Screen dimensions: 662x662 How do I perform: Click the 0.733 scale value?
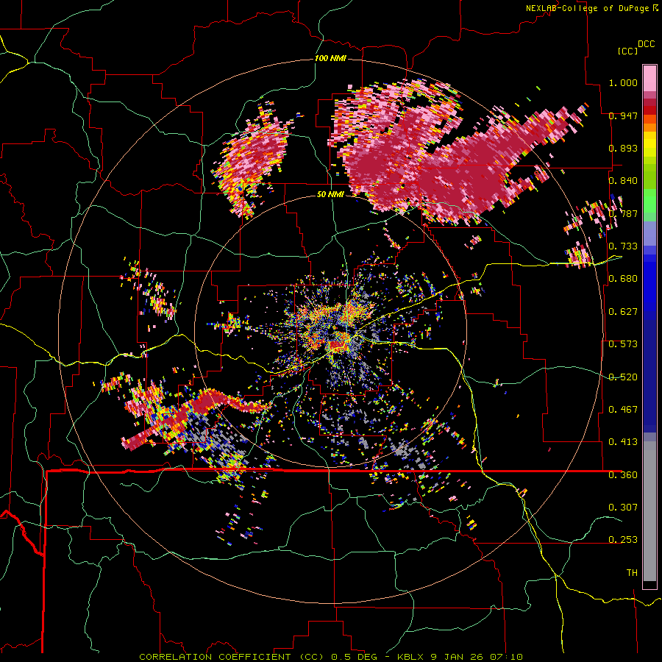tap(623, 246)
